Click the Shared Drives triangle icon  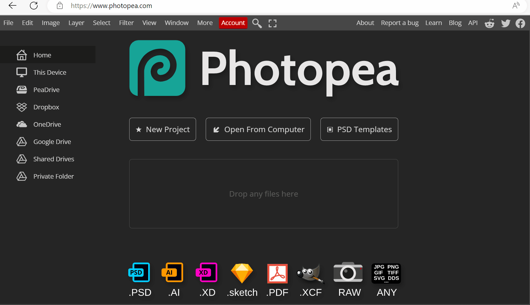pyautogui.click(x=22, y=159)
